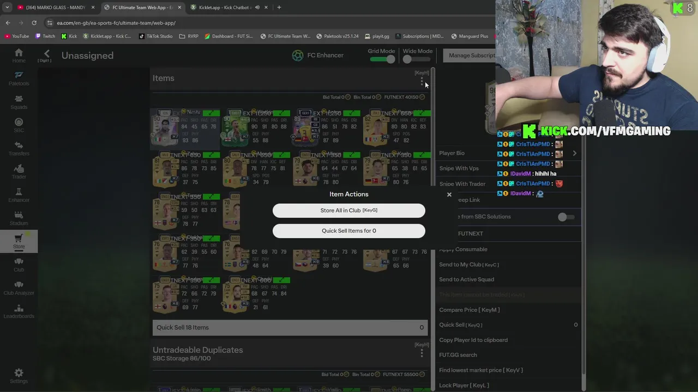The height and width of the screenshot is (392, 698).
Task: Toggle Bid Total check under Untradeable Duplicates
Action: click(348, 375)
